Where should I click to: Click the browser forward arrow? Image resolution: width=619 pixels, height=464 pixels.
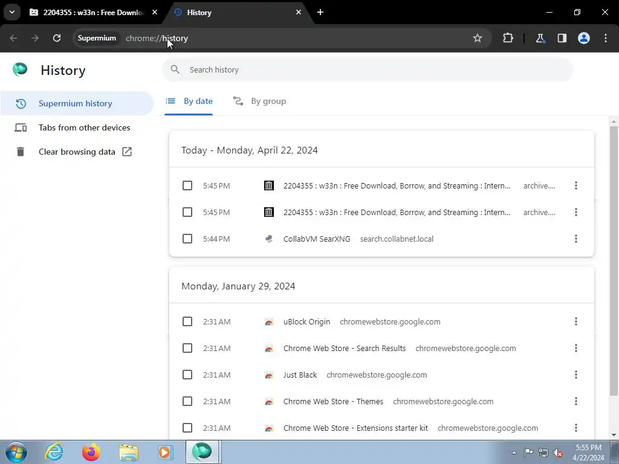[x=35, y=38]
